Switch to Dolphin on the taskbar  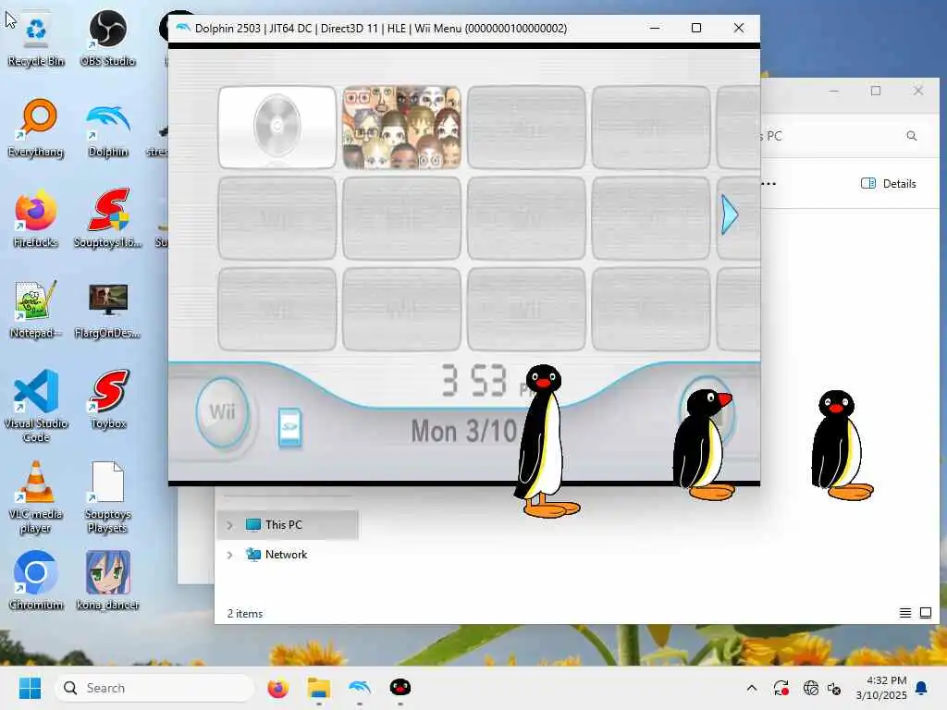coord(360,688)
